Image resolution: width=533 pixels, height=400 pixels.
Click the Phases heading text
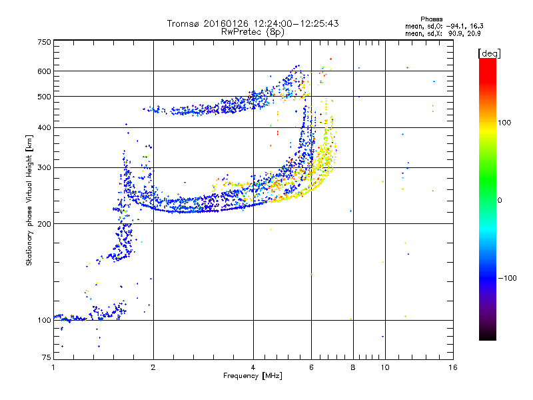pos(432,18)
